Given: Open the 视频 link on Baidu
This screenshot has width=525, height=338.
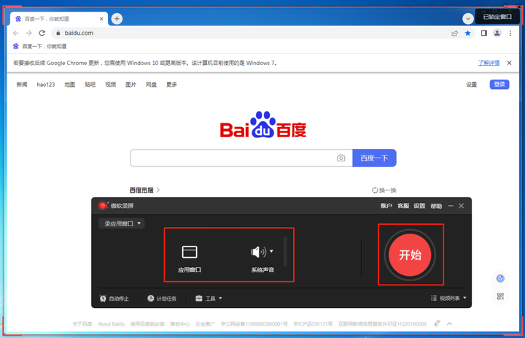Looking at the screenshot, I should pos(111,85).
